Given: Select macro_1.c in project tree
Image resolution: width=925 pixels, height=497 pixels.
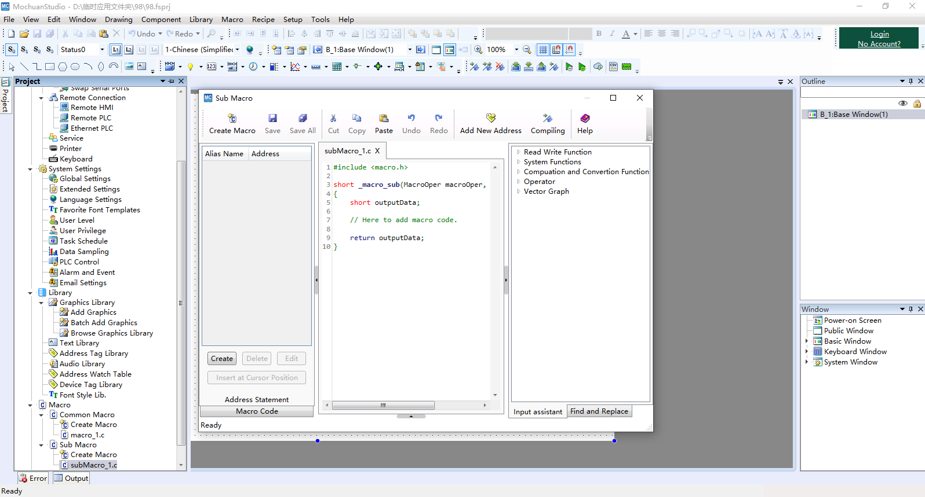Looking at the screenshot, I should 88,435.
